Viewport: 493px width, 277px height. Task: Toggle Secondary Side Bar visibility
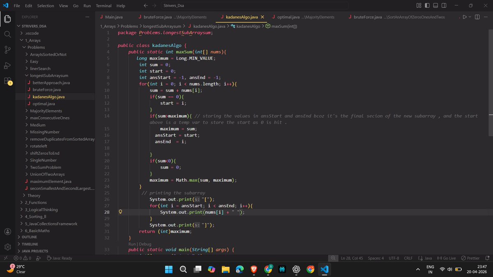click(x=444, y=6)
